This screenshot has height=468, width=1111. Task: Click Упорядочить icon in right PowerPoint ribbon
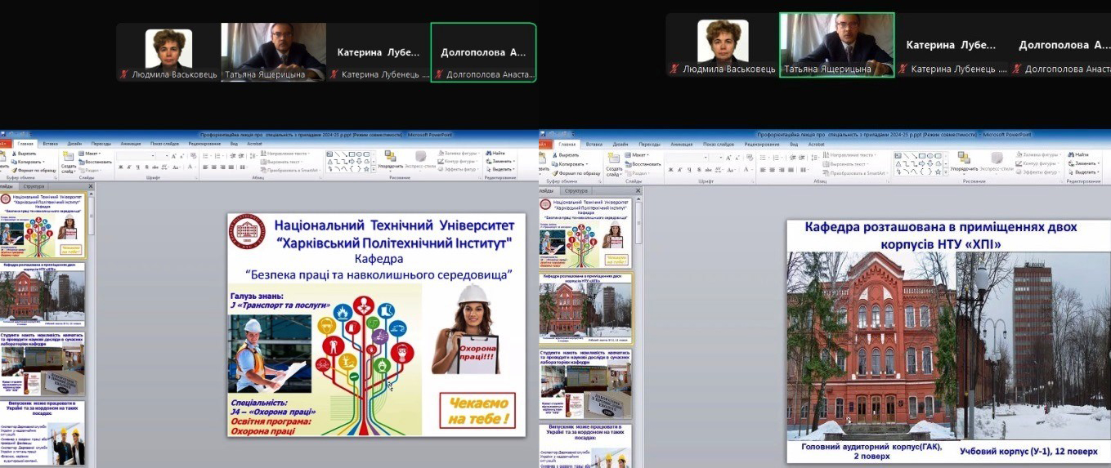click(965, 158)
